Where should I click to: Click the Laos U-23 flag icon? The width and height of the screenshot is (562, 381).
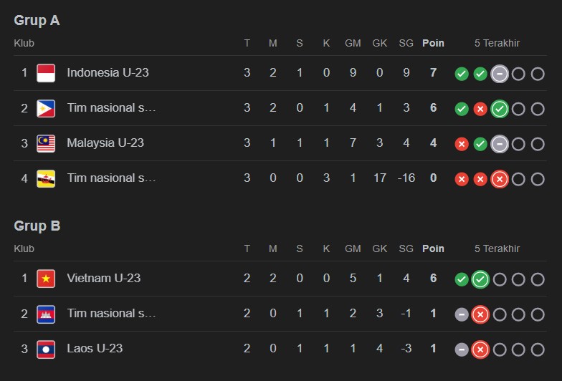click(46, 349)
